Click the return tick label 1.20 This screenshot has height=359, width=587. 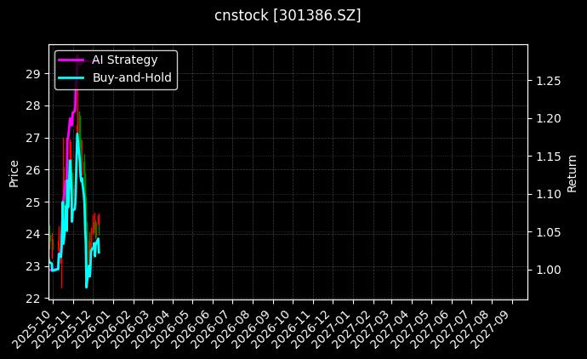click(x=549, y=118)
